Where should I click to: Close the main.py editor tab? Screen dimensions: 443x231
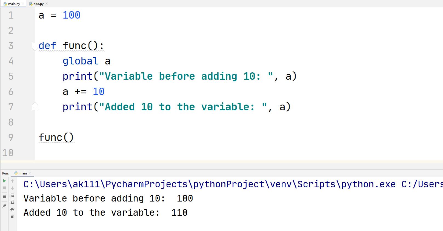[x=23, y=4]
